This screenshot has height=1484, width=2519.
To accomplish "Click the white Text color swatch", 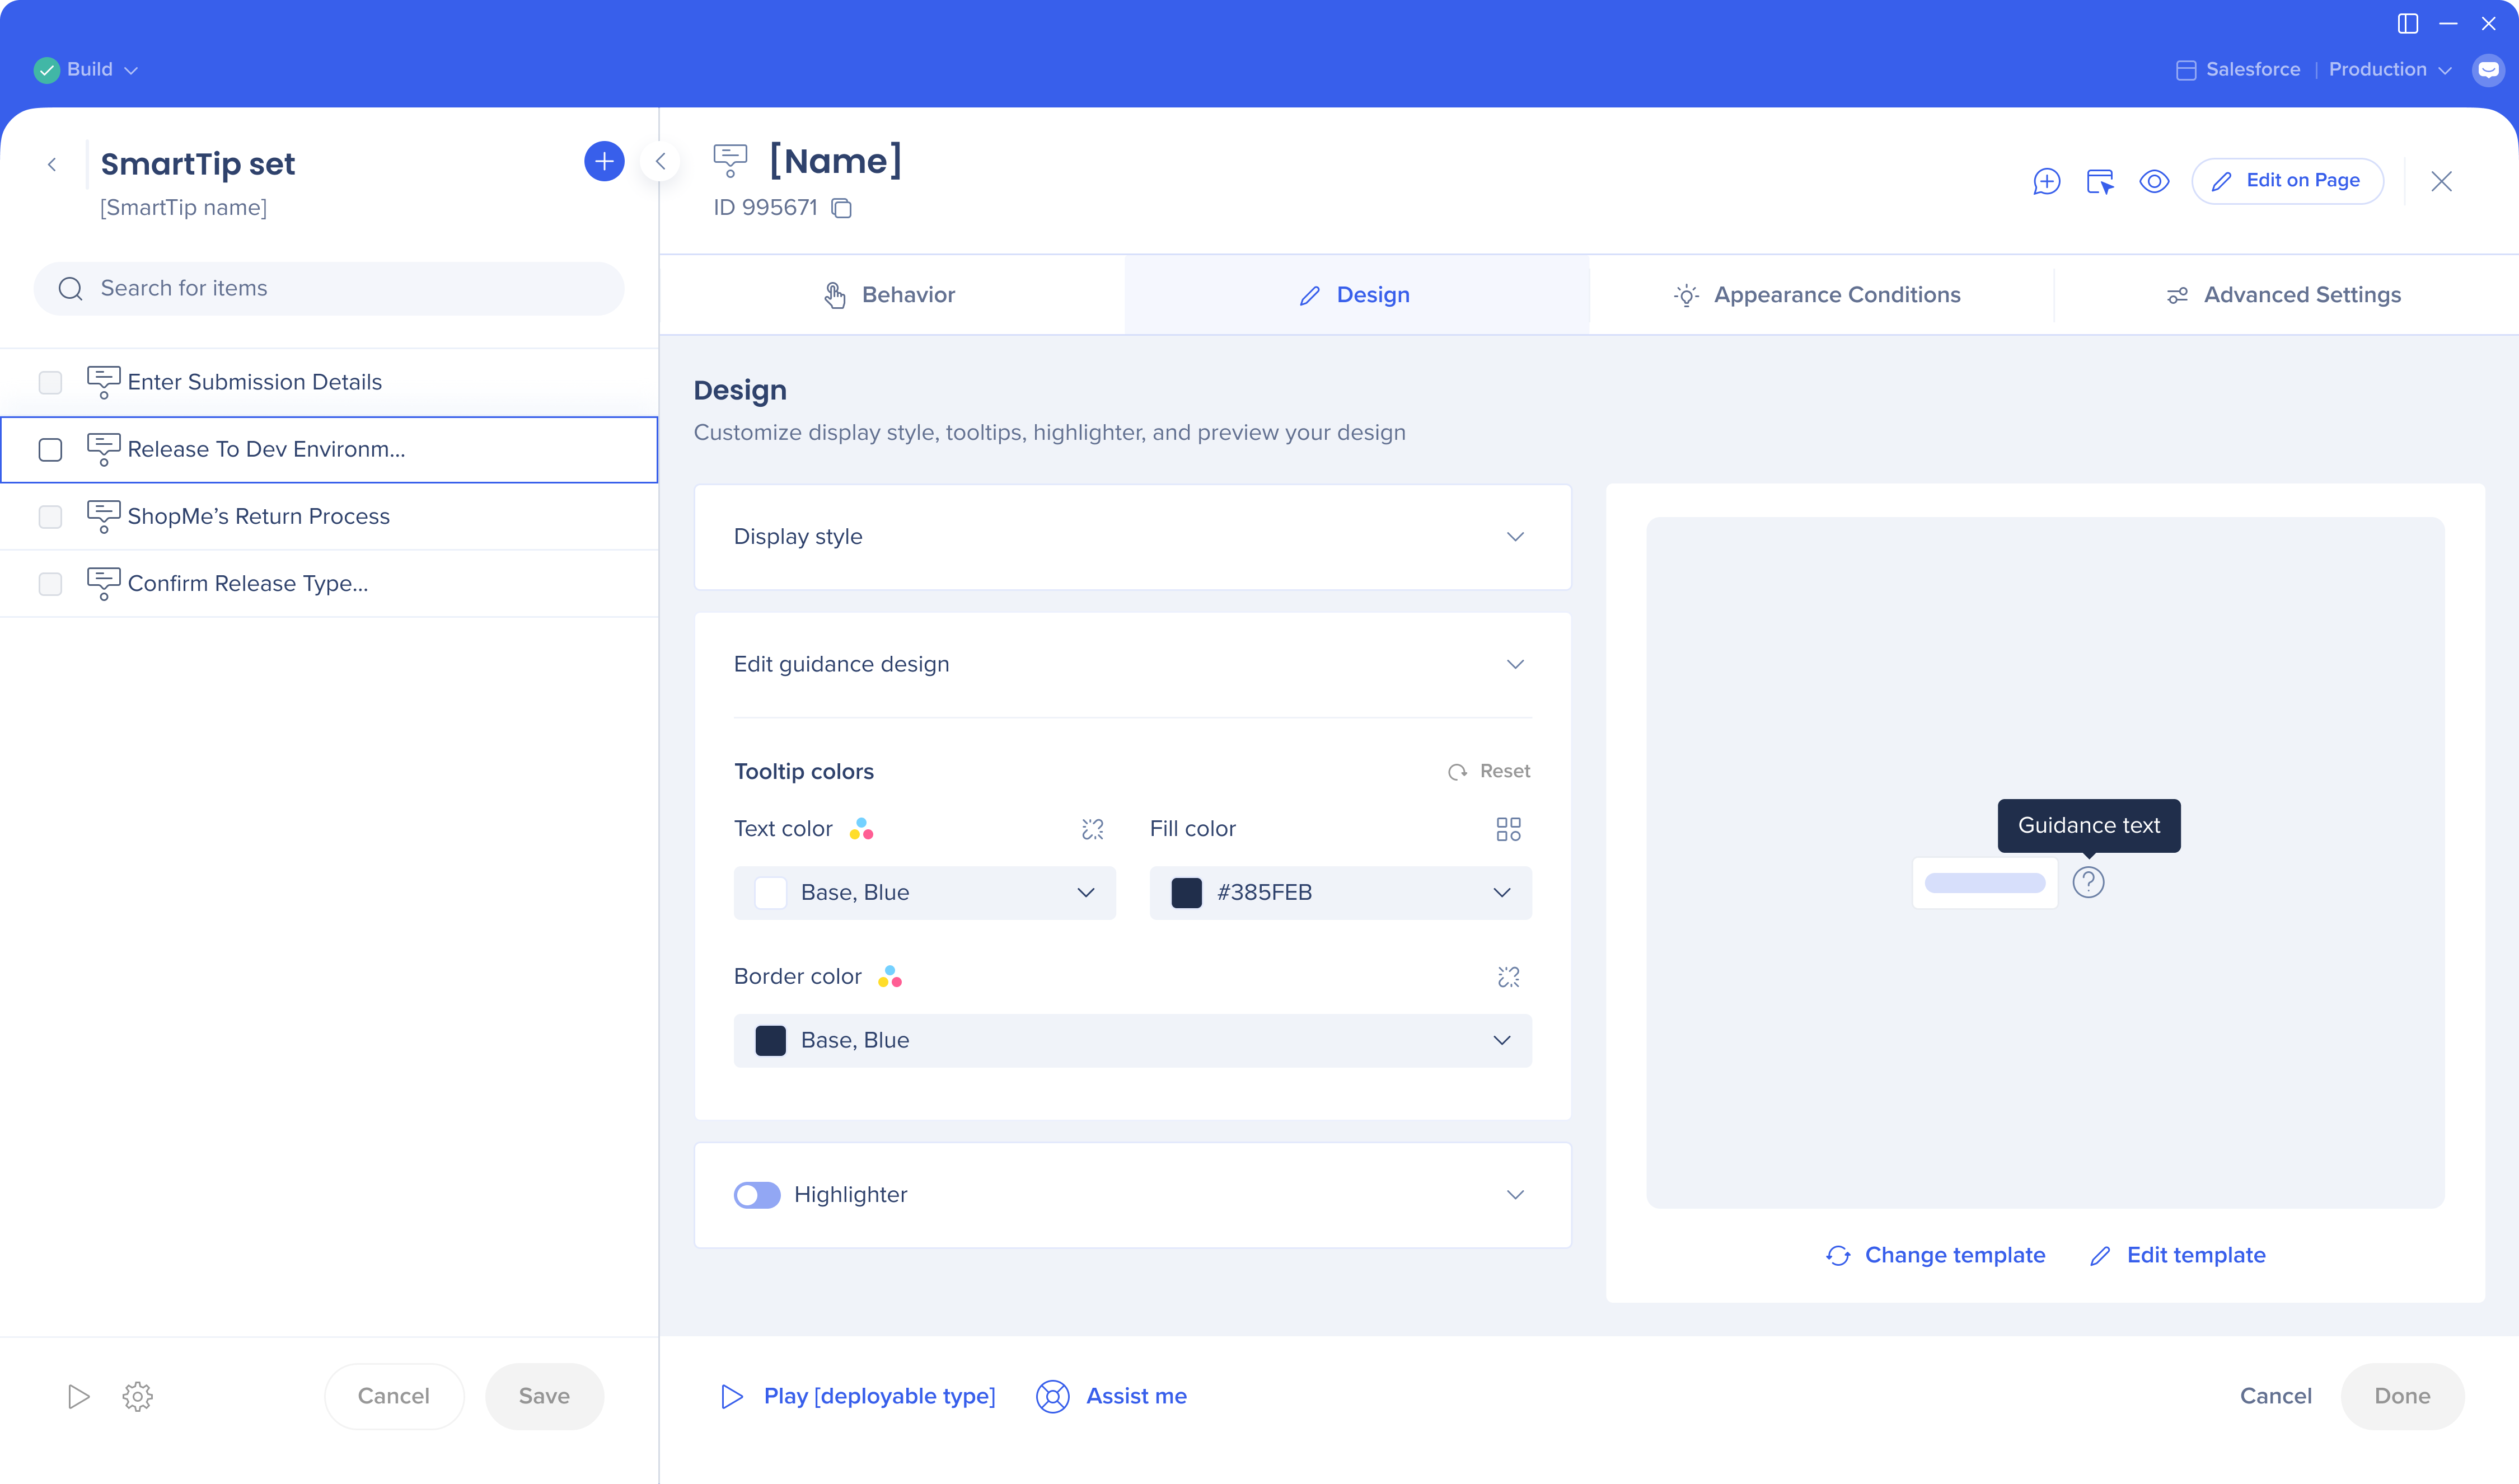I will (770, 893).
